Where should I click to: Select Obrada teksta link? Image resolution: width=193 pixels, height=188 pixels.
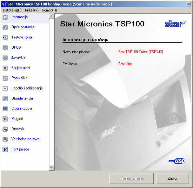tap(22, 98)
